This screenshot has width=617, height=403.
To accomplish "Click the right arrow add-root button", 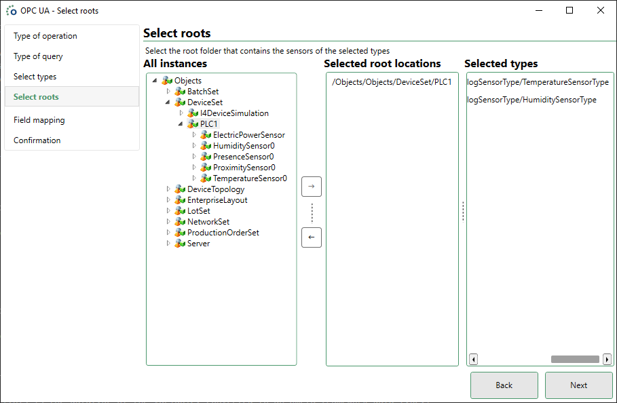I will (312, 187).
